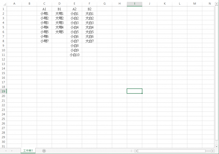The height and width of the screenshot is (154, 219).
Task: Select cell with 小明5
Action: 44,32
